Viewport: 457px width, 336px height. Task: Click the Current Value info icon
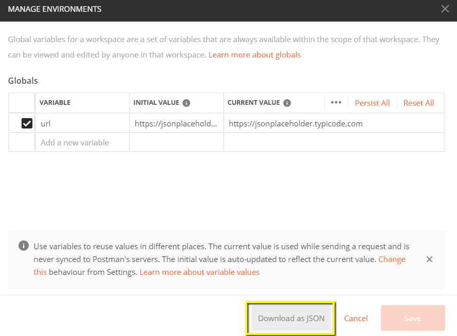point(287,103)
